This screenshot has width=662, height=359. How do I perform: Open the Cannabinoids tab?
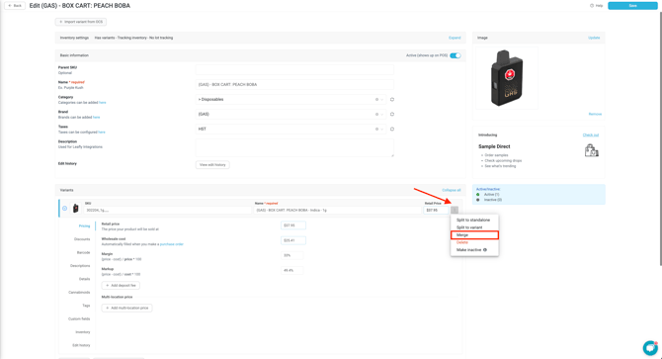[x=79, y=293]
